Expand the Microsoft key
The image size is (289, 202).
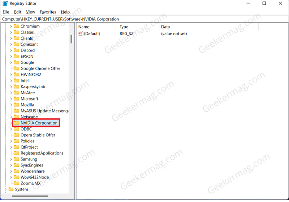pos(11,99)
